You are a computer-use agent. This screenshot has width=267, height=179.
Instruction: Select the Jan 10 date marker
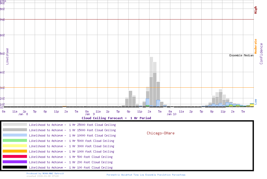click(x=171, y=114)
